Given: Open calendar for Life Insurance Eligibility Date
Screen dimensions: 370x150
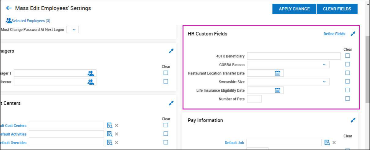Looking at the screenshot, I should (x=277, y=90).
